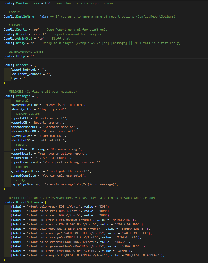Screen dimensions: 208x263
Task: Click the closing brace of Config.Messages
Action: point(4,189)
